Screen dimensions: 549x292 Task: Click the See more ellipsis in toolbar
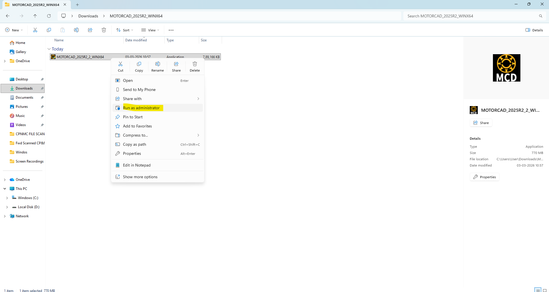click(x=171, y=30)
